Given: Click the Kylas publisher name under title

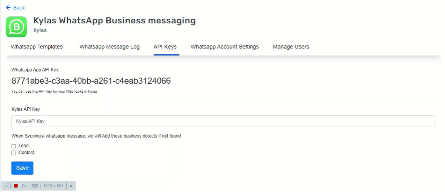Looking at the screenshot, I should pos(40,30).
